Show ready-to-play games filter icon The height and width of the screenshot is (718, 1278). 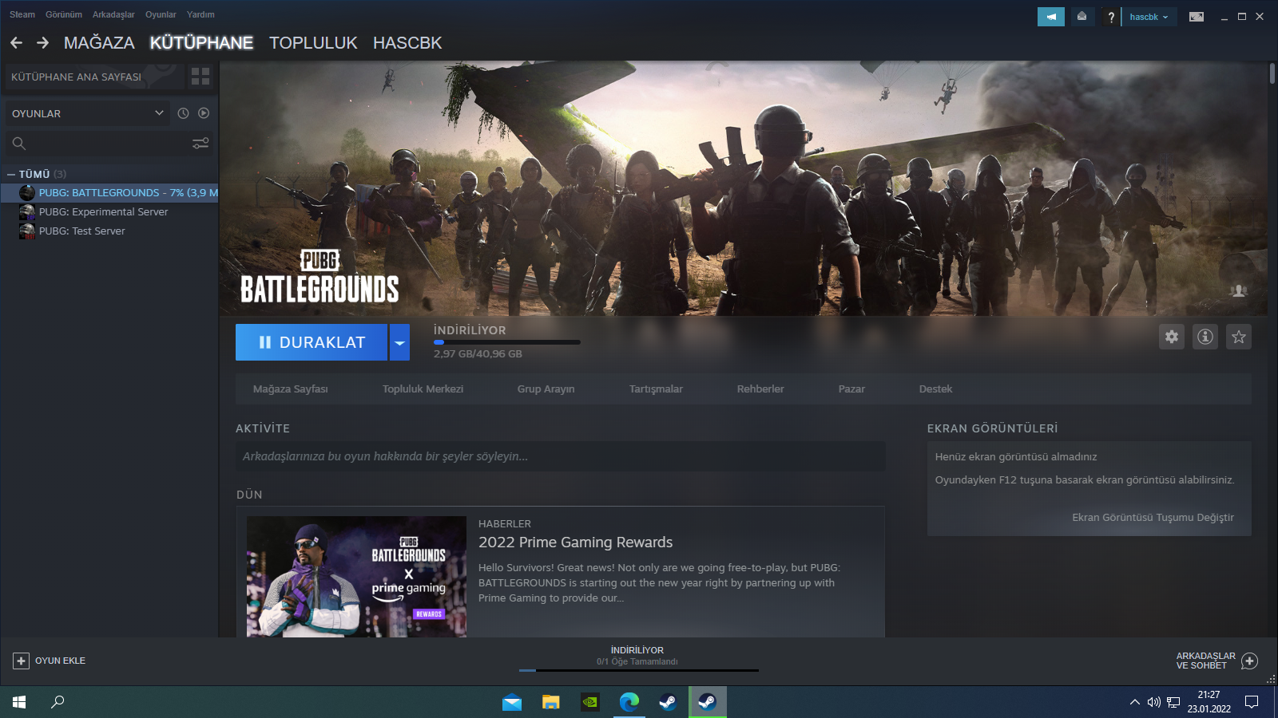click(204, 113)
